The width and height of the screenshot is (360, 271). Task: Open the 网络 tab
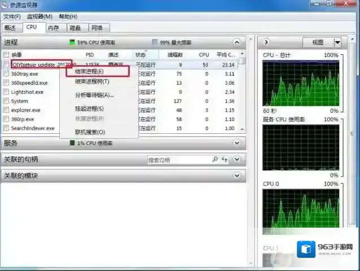97,28
